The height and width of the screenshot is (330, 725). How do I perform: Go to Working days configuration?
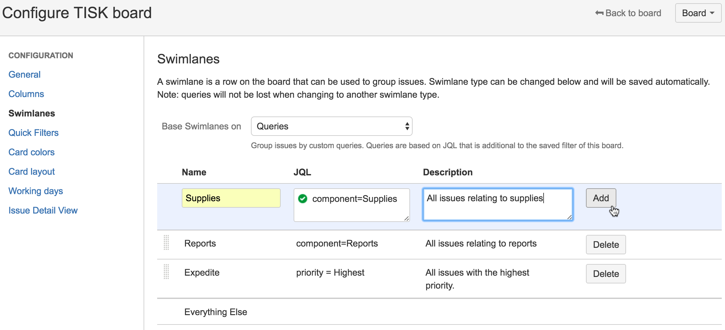tap(36, 191)
